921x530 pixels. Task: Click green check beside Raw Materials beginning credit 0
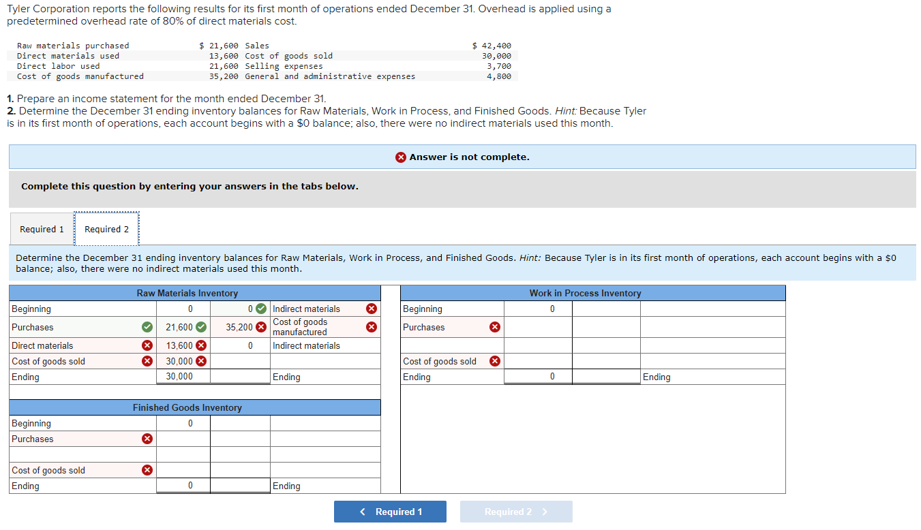coord(260,309)
